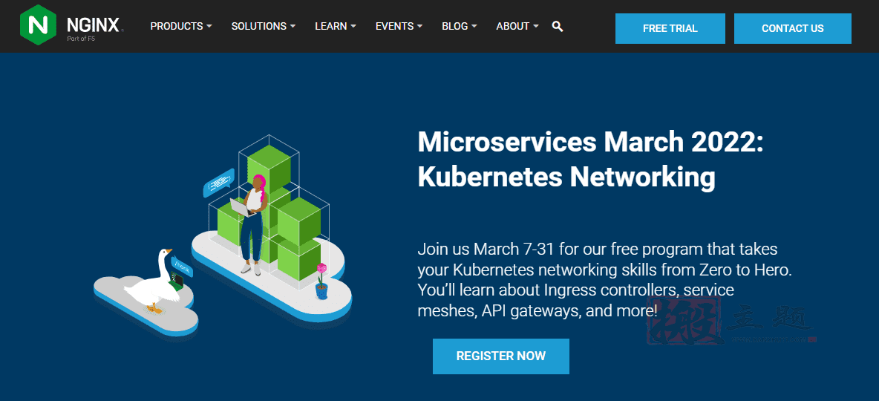This screenshot has width=879, height=401.
Task: Click the Microservices March 2022 headline
Action: [x=589, y=160]
